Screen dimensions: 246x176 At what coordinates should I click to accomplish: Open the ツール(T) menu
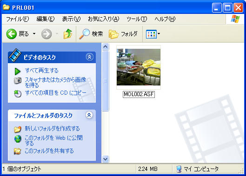coord(137,19)
